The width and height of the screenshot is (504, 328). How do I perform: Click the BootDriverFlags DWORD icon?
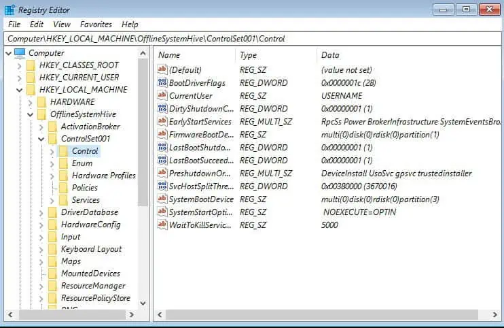tap(162, 82)
